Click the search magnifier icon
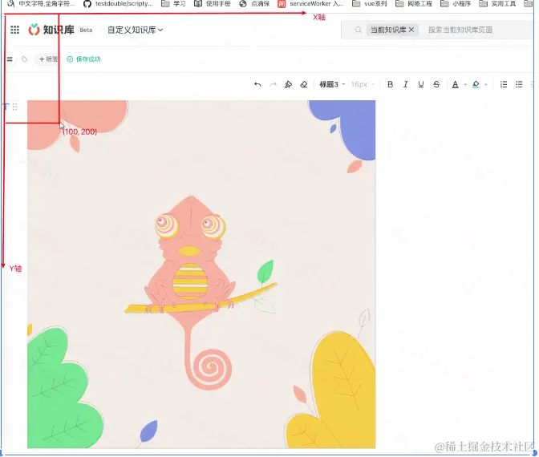The height and width of the screenshot is (457, 539). (x=359, y=30)
